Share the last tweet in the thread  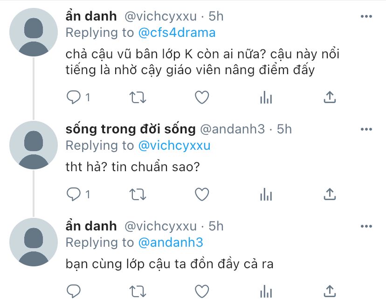point(330,291)
